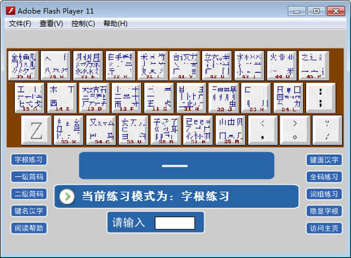Toggle 隐显字根 to hide/show radicals
Screen dimensions: 351x258
coord(324,211)
